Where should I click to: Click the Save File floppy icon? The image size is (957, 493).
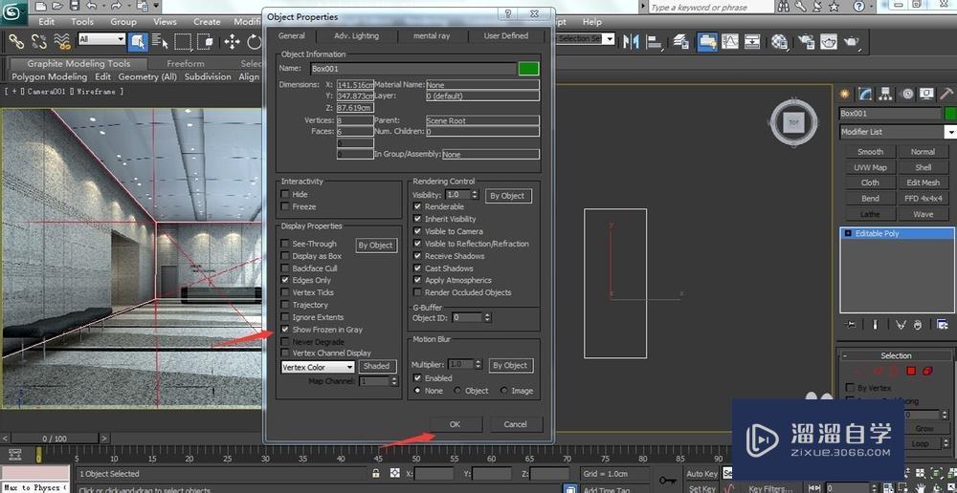[x=75, y=6]
